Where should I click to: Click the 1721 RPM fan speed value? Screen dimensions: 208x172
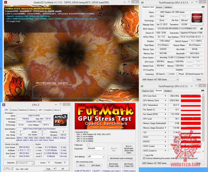tap(174, 114)
